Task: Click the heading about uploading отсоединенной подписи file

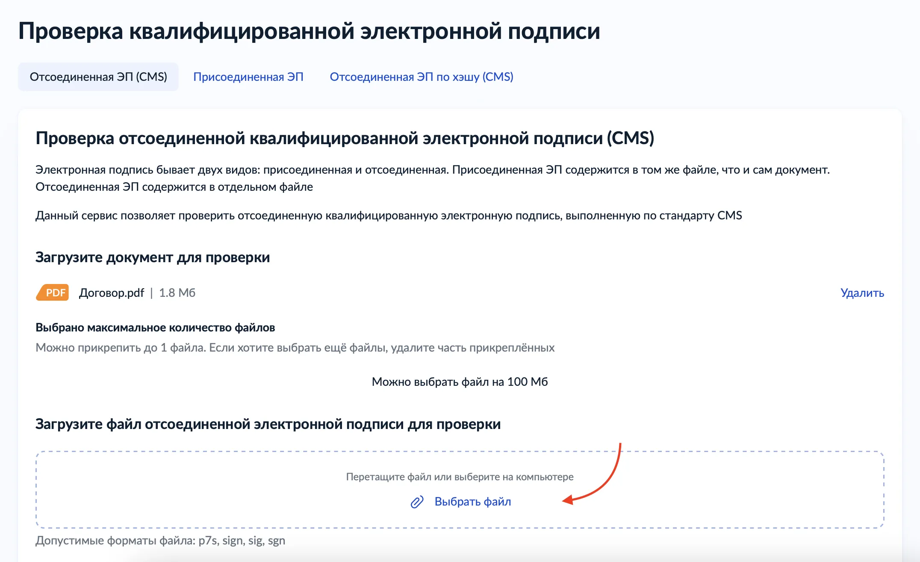Action: click(268, 424)
